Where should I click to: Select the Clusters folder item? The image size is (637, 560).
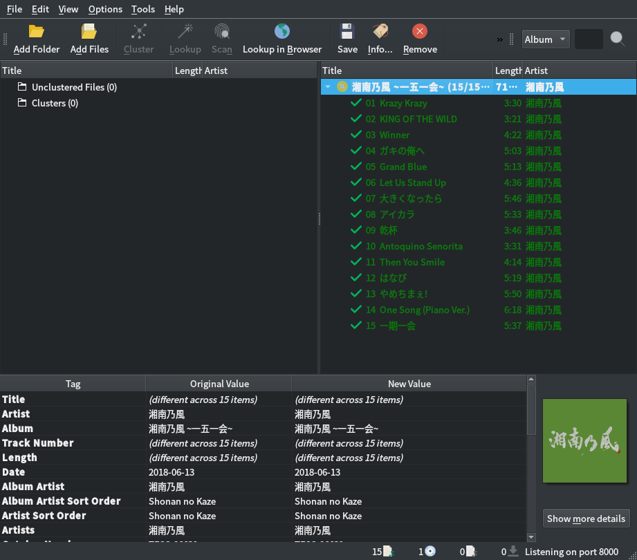click(55, 103)
